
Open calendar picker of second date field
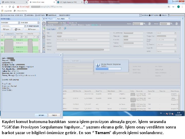coord(39,22)
